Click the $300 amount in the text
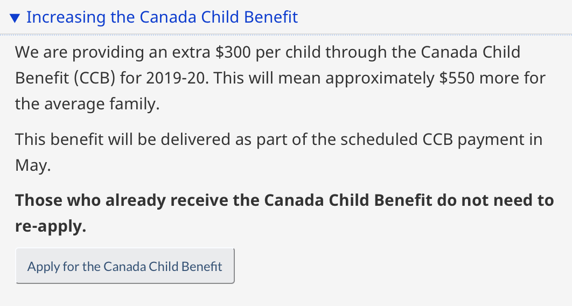This screenshot has width=572, height=306. click(233, 52)
